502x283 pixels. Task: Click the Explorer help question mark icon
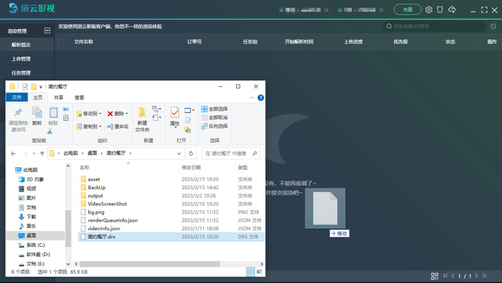(261, 98)
